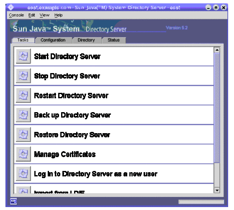Select the Start Directory Server label

pyautogui.click(x=67, y=56)
